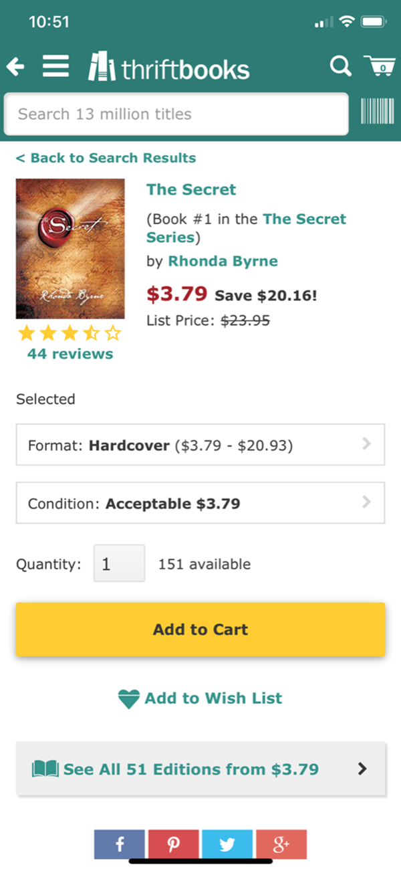Share on Google Plus
Viewport: 401px width, 869px height.
tap(281, 844)
